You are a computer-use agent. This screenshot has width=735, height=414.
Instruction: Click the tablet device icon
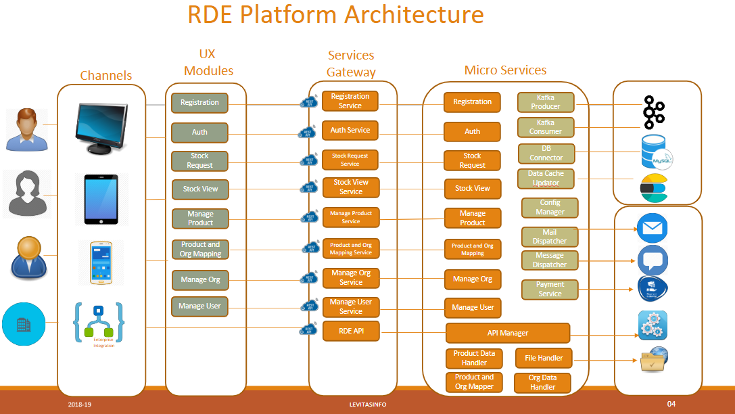click(101, 199)
